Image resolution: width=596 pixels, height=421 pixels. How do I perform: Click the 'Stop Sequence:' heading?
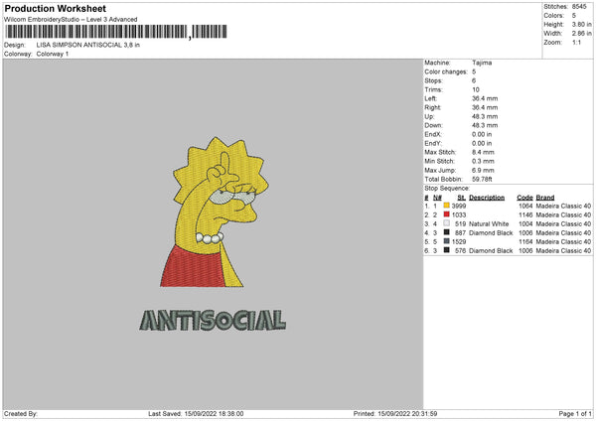(x=447, y=189)
